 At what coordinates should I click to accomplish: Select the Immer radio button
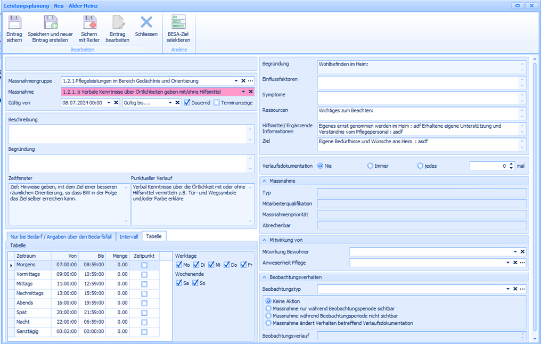(371, 166)
